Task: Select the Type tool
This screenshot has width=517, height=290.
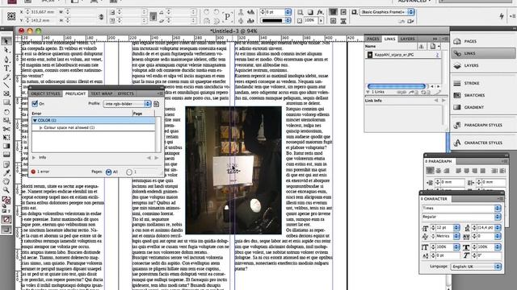Action: pos(6,68)
